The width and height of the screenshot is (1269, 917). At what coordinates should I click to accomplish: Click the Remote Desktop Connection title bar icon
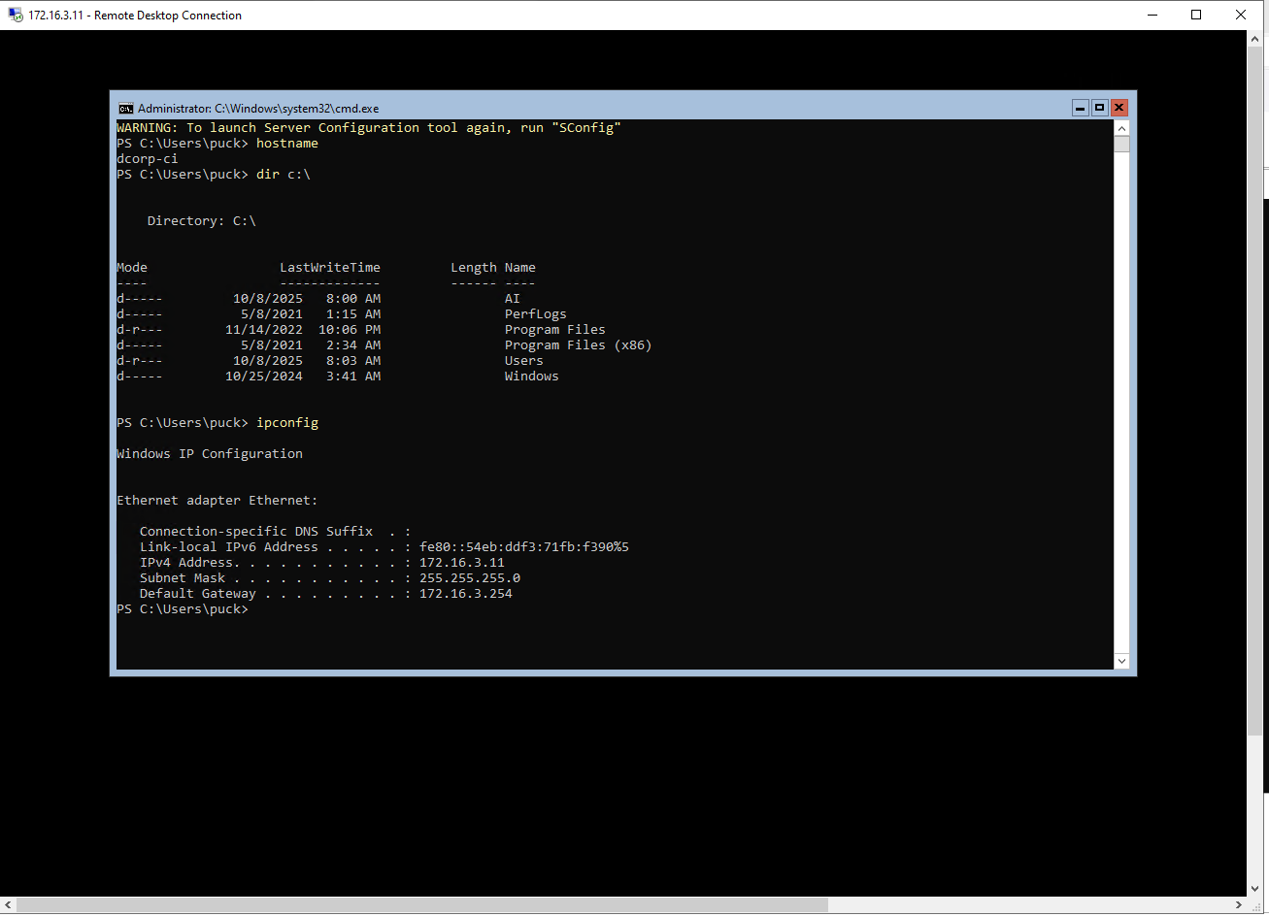16,15
